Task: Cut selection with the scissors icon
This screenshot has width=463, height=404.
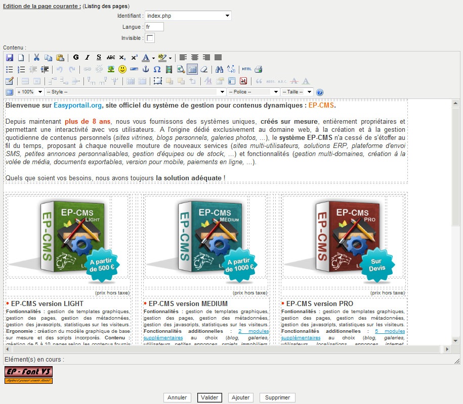Action: click(36, 58)
